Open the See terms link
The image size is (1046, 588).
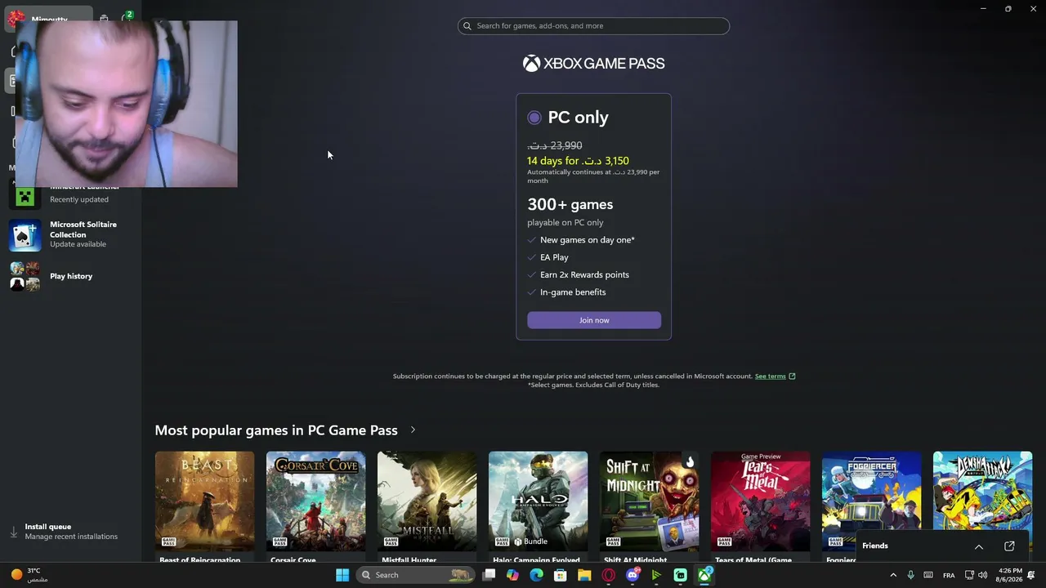point(770,376)
